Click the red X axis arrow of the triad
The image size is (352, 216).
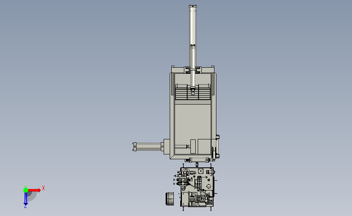coord(35,190)
